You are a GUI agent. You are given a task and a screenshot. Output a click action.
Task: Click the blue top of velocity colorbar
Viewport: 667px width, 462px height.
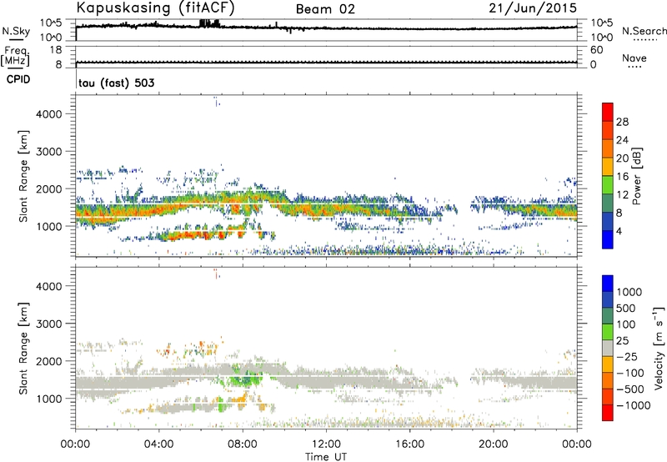608,284
